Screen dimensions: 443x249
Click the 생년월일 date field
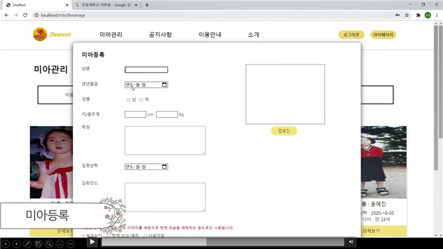[146, 84]
